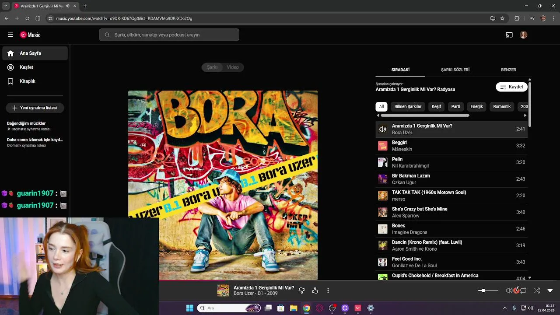The height and width of the screenshot is (315, 560).
Task: Select Enerjik filter chip
Action: 476,106
